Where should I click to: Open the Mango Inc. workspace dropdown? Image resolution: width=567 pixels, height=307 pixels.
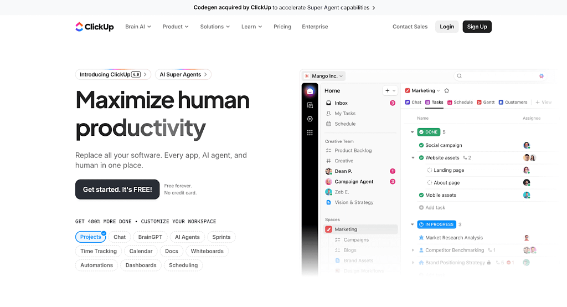coord(323,76)
